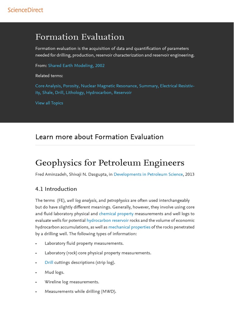This screenshot has width=234, height=312.
Task: Open the Core Analysis related term
Action: pos(48,86)
